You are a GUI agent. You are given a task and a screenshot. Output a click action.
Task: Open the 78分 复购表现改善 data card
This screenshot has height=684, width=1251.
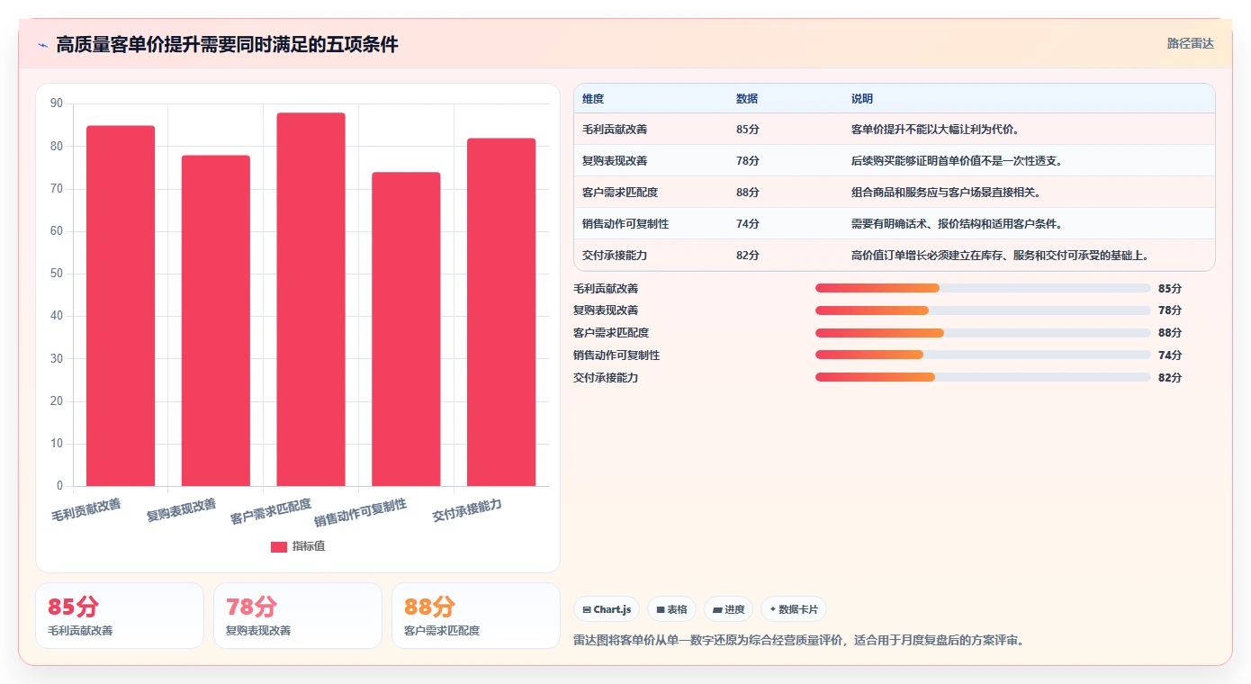point(298,616)
